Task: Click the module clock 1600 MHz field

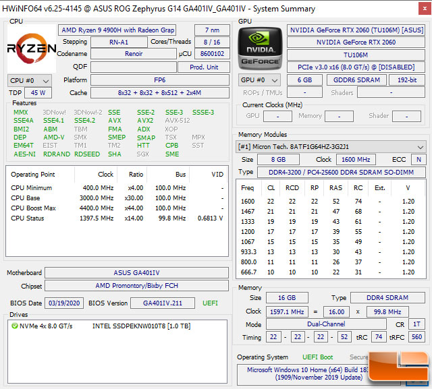Action: [356, 160]
